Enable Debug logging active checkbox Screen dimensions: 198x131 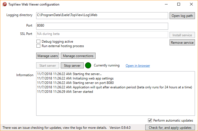[38, 42]
